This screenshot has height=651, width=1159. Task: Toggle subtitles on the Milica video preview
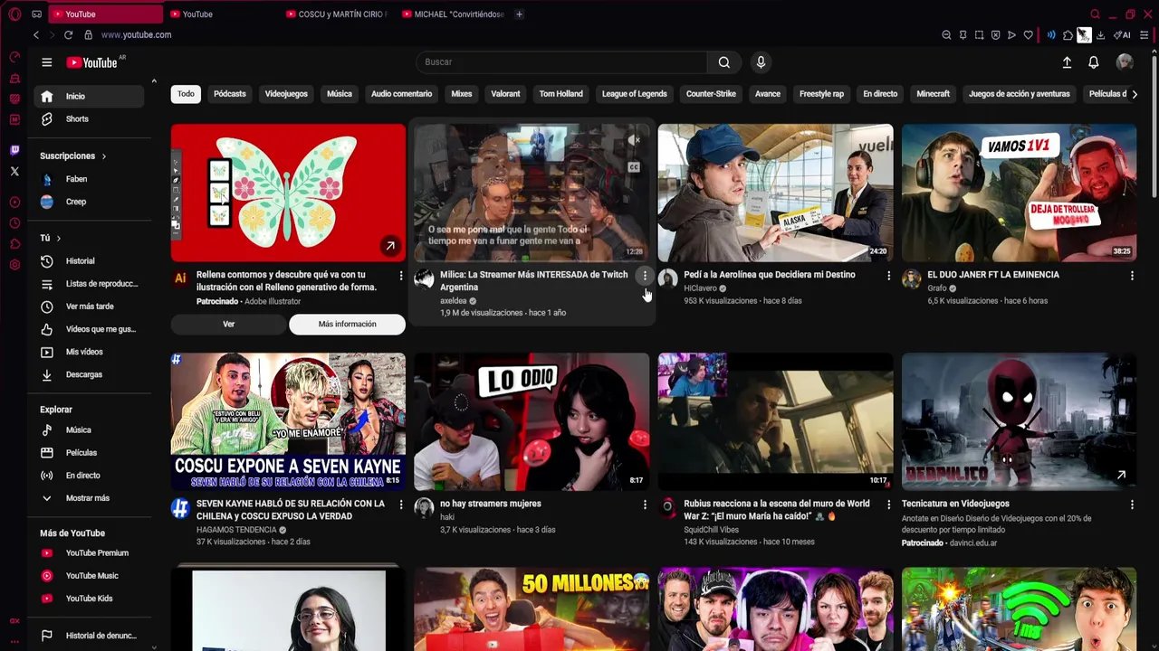634,167
